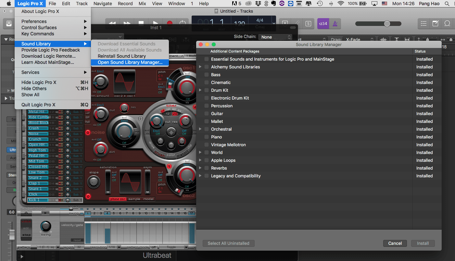Click the oscillator 2 power button
Screen dimensions: 455x261
88,196
